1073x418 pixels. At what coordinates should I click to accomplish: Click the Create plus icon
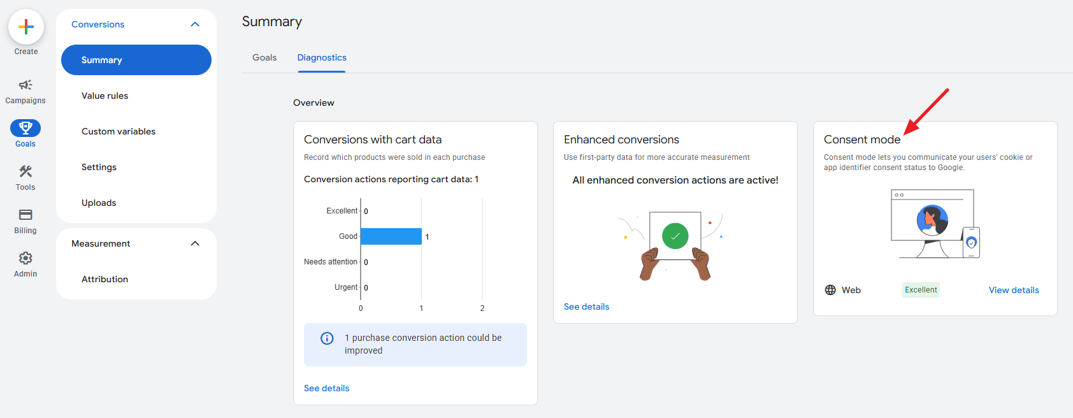[x=26, y=27]
